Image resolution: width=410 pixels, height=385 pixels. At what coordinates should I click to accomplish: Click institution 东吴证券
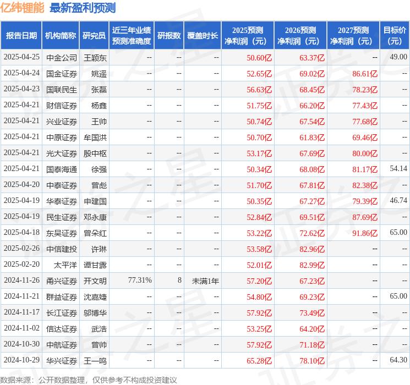62,233
